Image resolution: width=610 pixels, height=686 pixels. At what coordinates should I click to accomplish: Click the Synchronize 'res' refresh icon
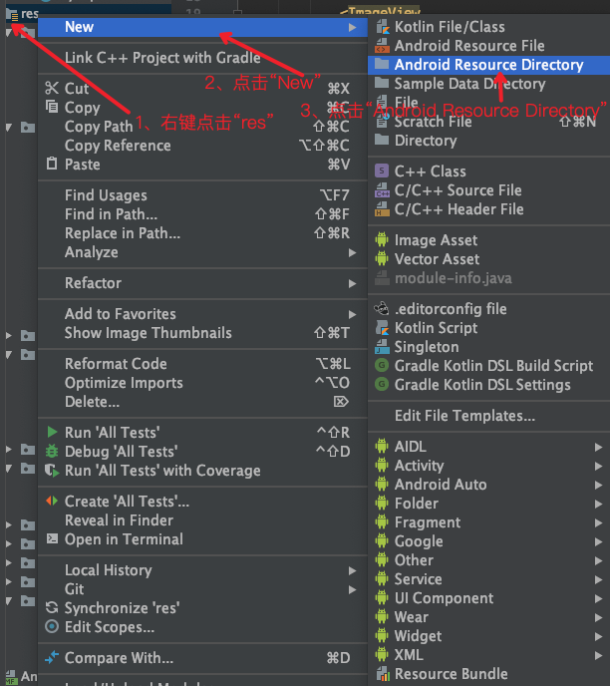pos(52,607)
